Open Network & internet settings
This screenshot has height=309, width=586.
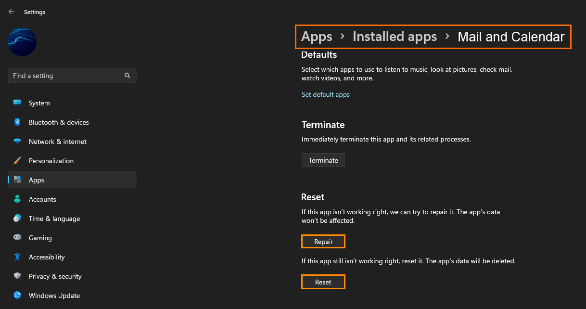[x=72, y=142]
